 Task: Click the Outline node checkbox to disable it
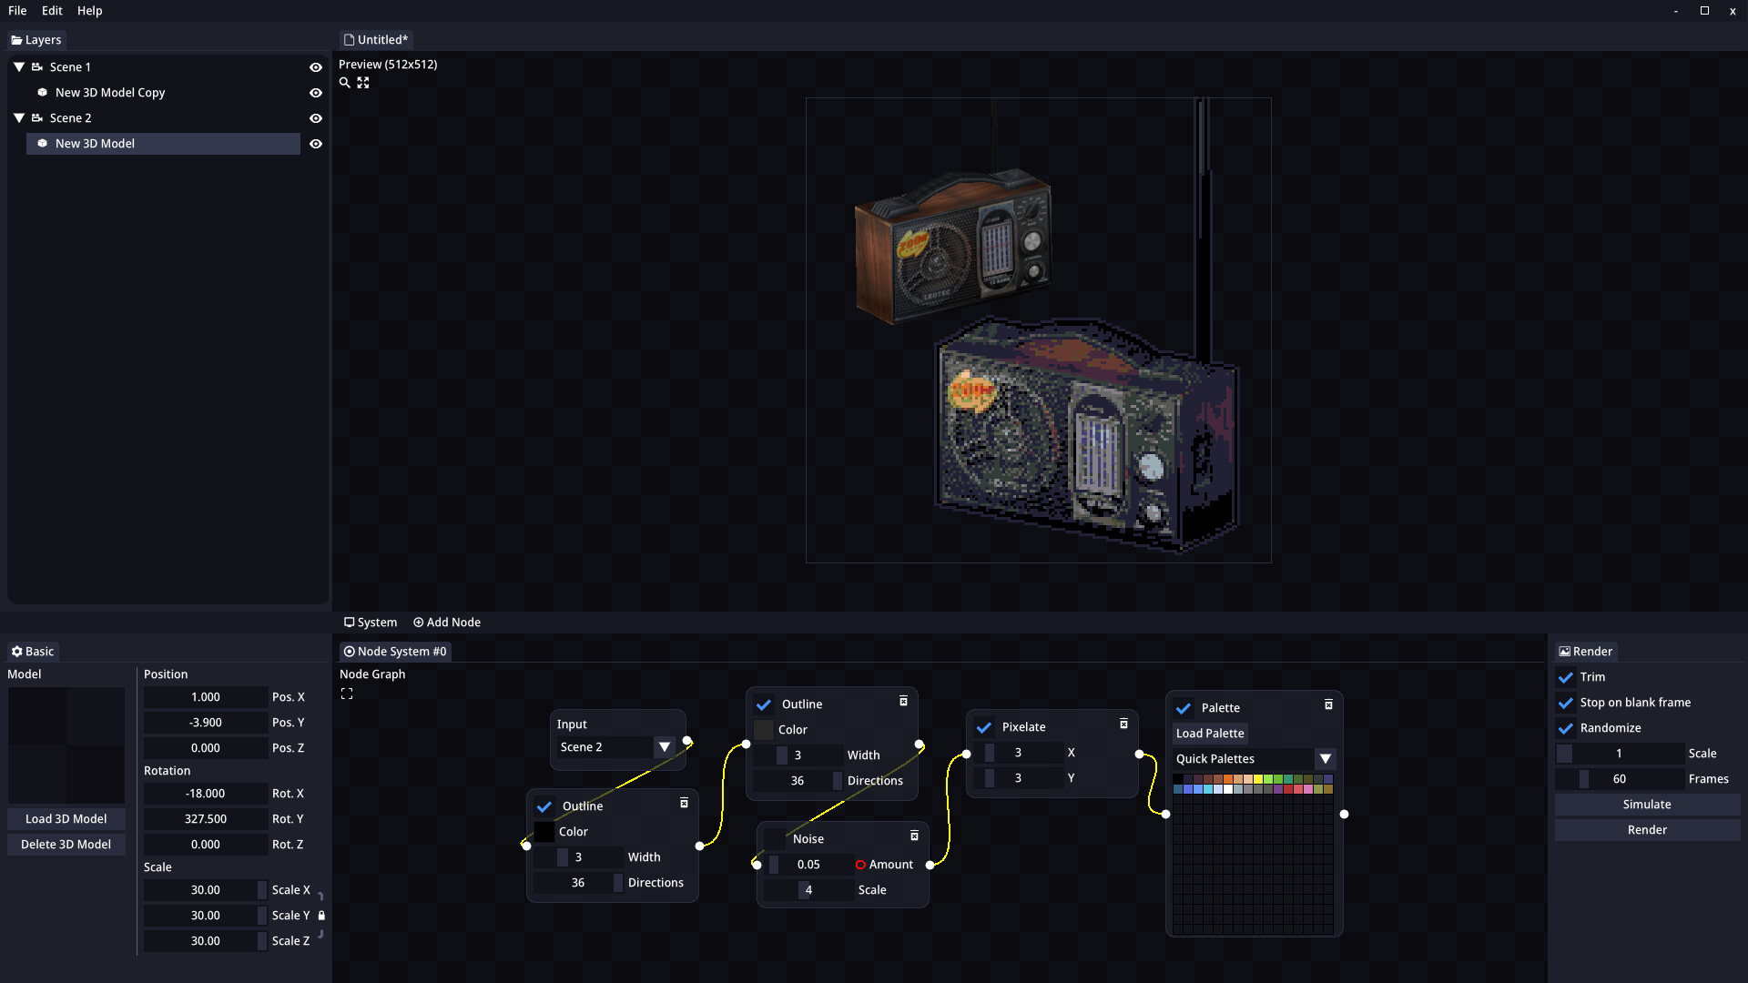point(764,704)
